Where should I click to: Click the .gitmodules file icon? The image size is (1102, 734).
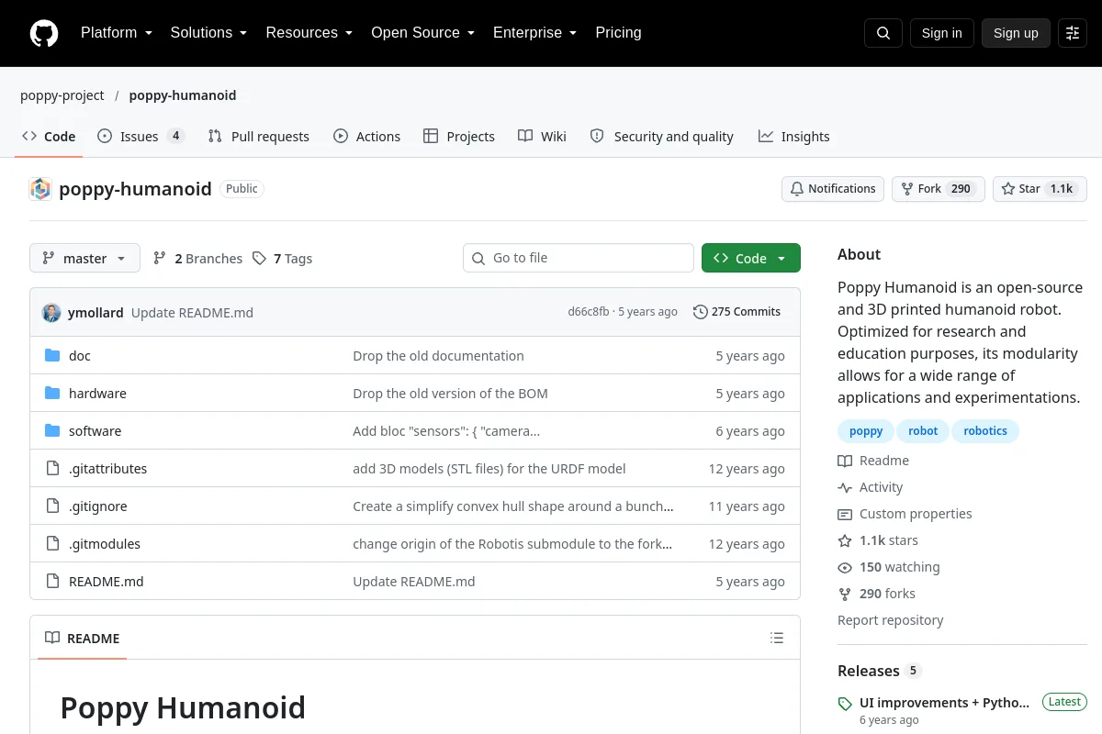[x=52, y=544]
